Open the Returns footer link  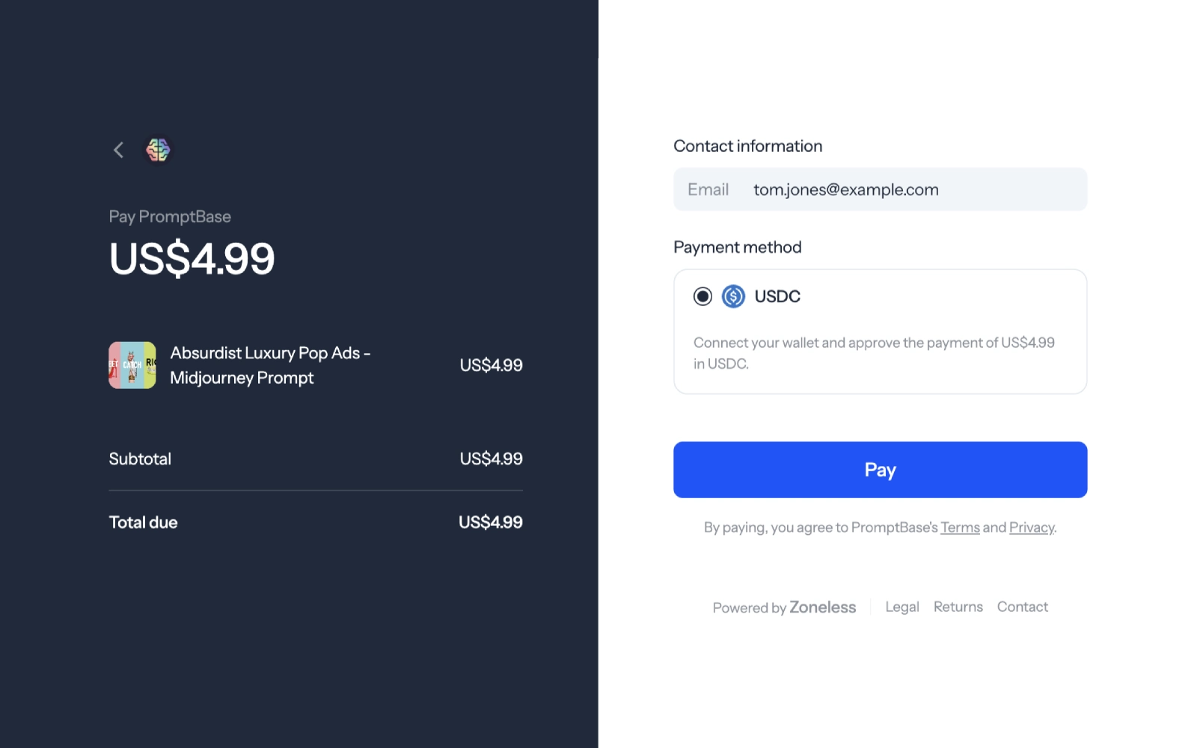coord(958,607)
